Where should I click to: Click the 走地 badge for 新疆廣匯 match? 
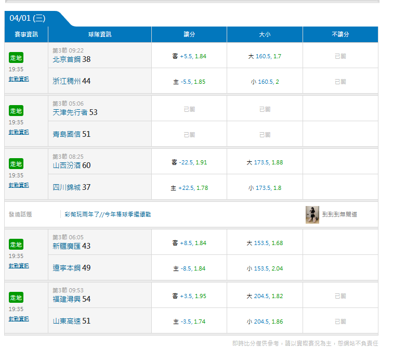click(16, 245)
